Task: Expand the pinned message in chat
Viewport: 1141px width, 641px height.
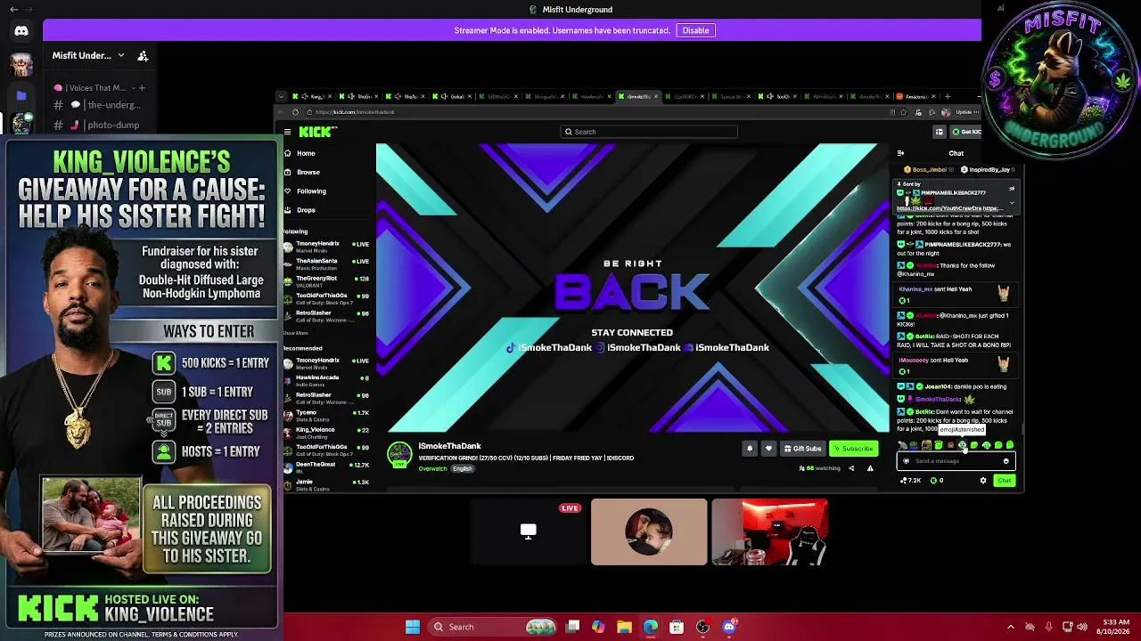Action: tap(1012, 202)
